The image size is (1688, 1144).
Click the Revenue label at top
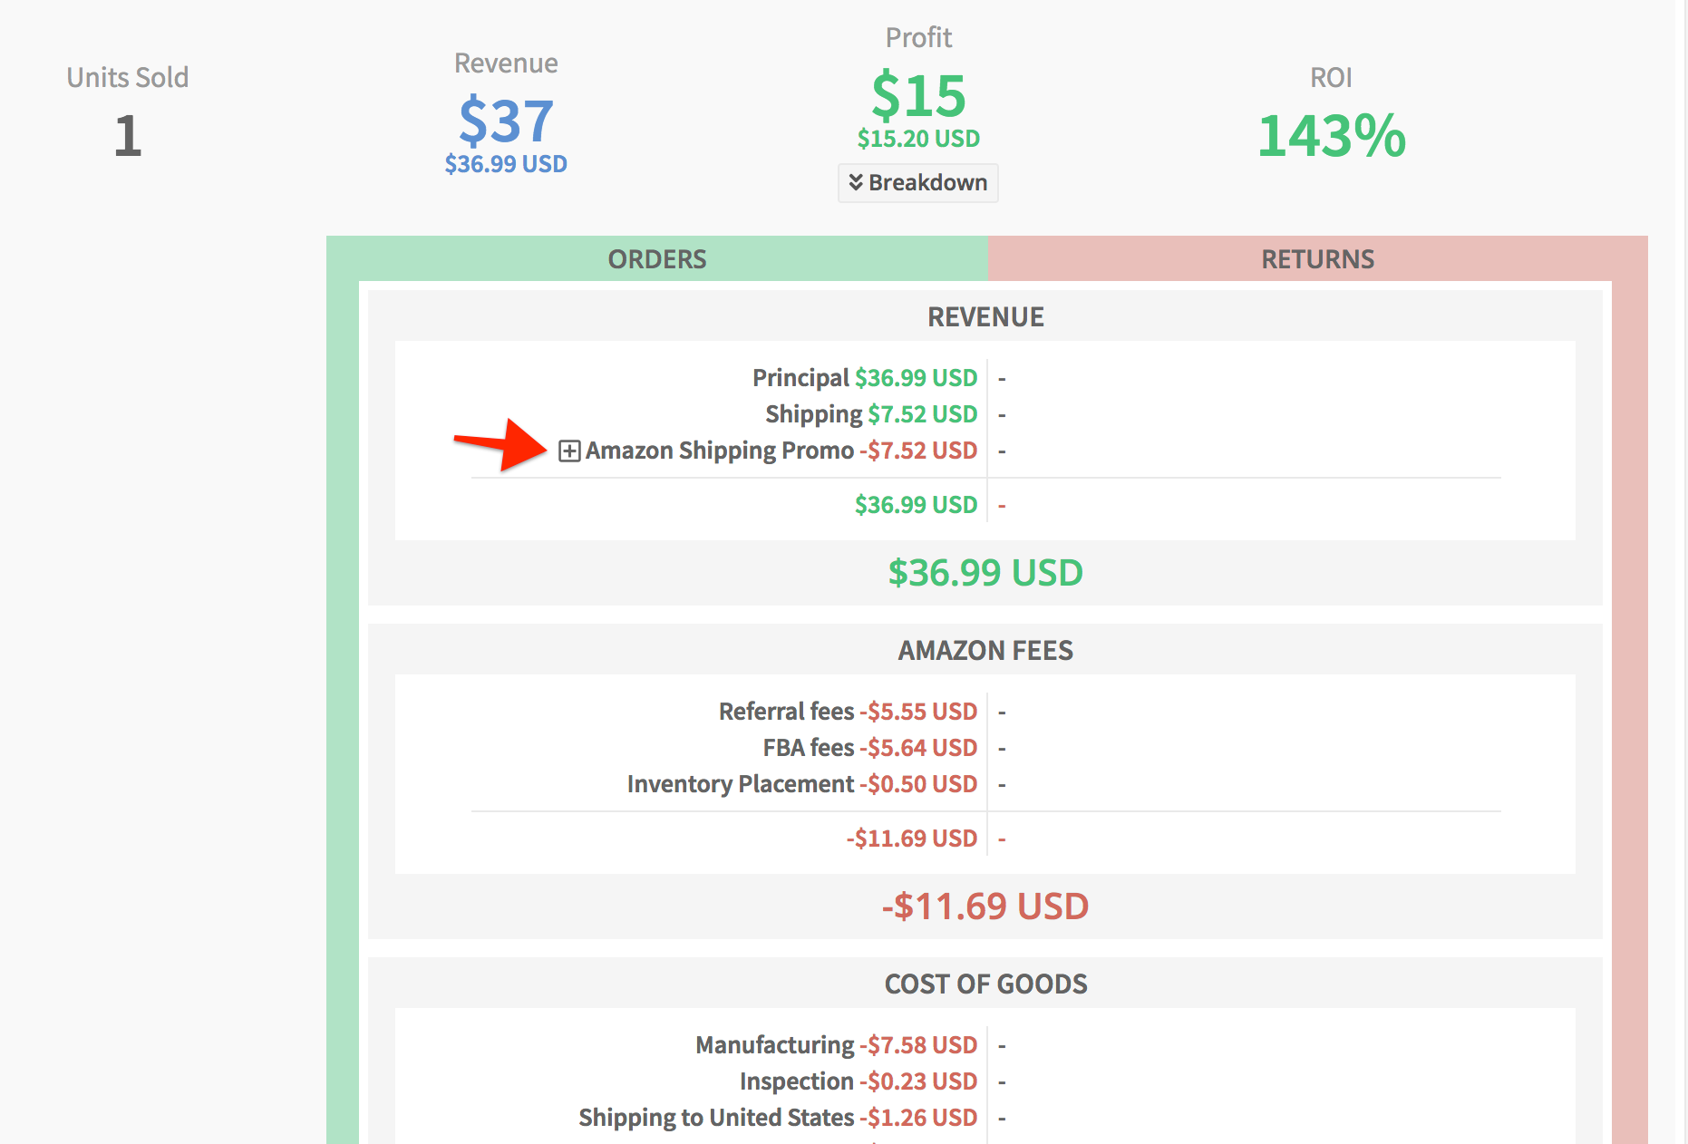pos(506,63)
